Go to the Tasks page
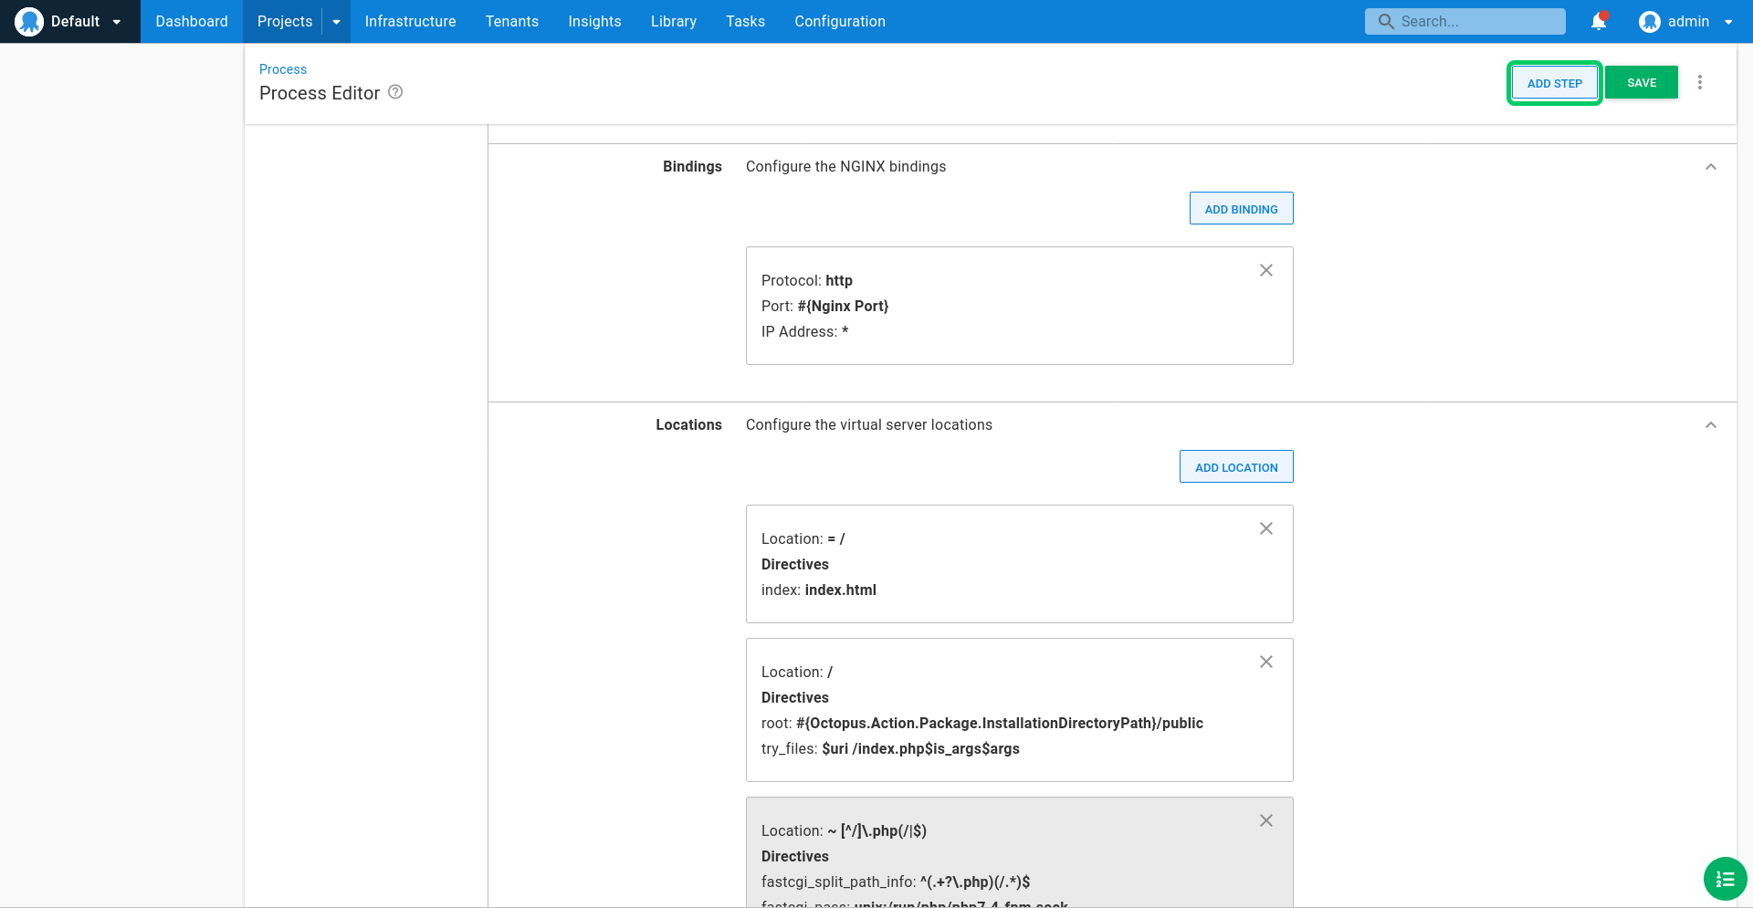This screenshot has width=1753, height=908. 745,21
